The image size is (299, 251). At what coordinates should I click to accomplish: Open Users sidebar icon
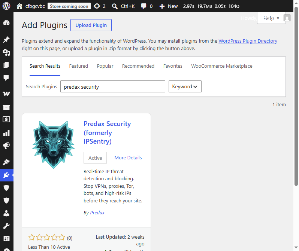tap(6, 213)
